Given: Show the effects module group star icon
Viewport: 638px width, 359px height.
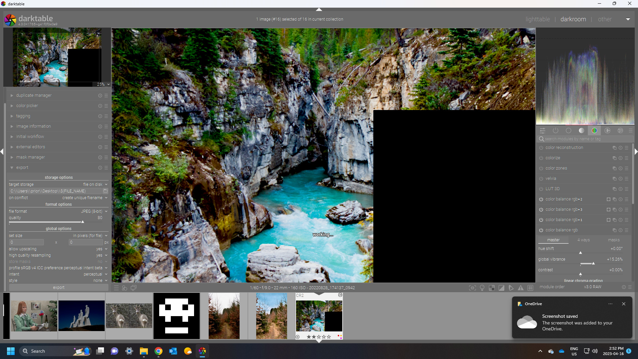Looking at the screenshot, I should tap(620, 131).
